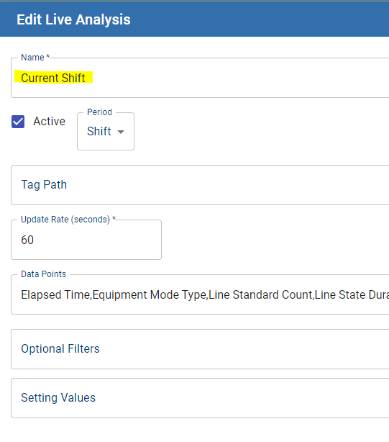
Task: Click the Data Points label
Action: point(43,274)
